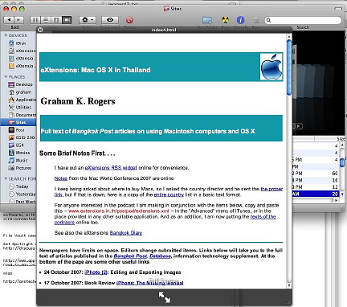This screenshot has width=347, height=307.
Task: Click the Burn toolbar icon
Action: (226, 20)
